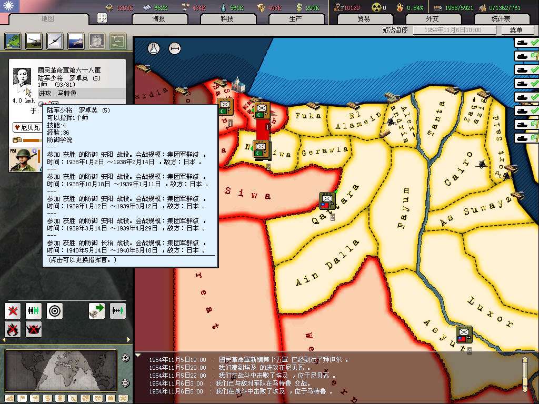Image resolution: width=539 pixels, height=404 pixels.
Task: Open the 外交 diplomacy tab
Action: 432,19
